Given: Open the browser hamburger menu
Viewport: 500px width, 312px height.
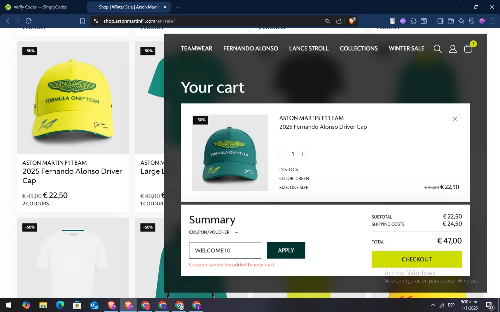Looking at the screenshot, I should pyautogui.click(x=492, y=21).
